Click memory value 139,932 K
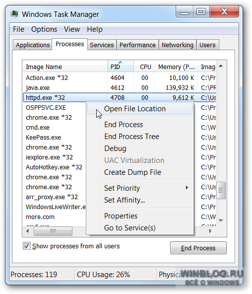The width and height of the screenshot is (252, 294). pos(180,87)
